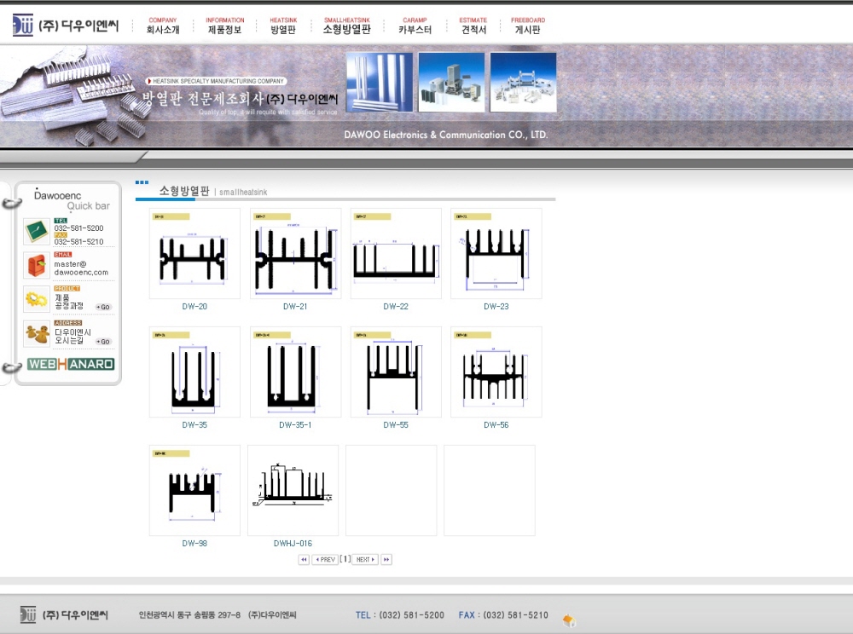Viewport: 853px width, 634px height.
Task: Open the COMPANY 회사소개 menu
Action: [x=163, y=26]
